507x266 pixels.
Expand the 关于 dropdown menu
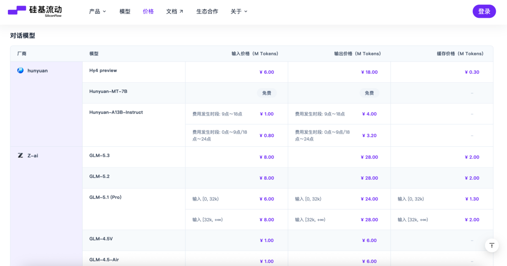click(x=239, y=11)
